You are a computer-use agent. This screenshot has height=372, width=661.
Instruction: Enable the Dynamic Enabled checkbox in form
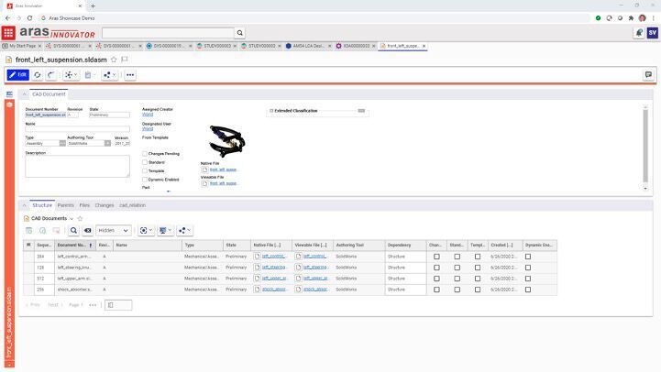coord(145,179)
